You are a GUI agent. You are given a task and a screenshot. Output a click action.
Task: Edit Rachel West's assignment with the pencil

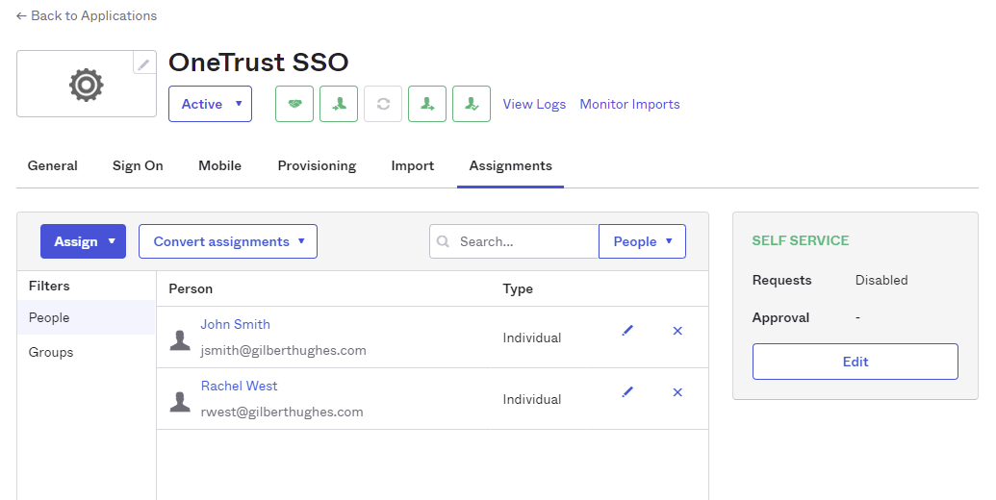click(x=627, y=392)
